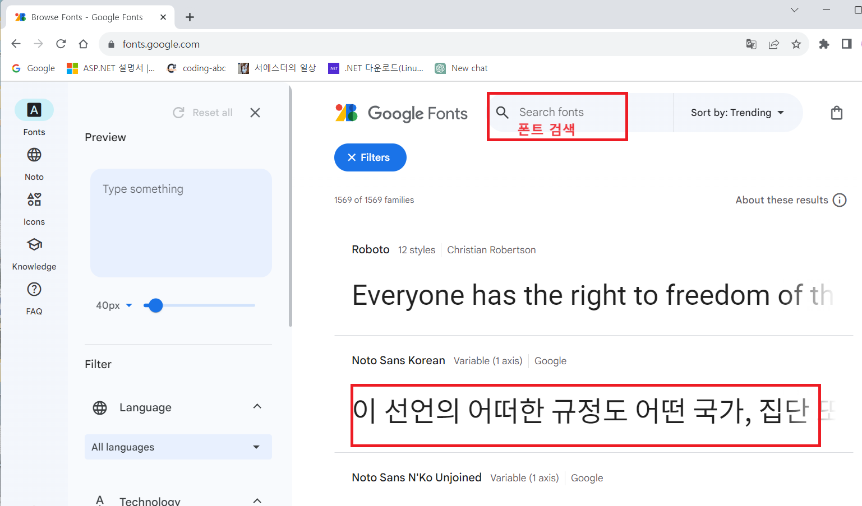Open the Noto Sans Korean font
Screen dimensions: 862x506
(x=399, y=360)
